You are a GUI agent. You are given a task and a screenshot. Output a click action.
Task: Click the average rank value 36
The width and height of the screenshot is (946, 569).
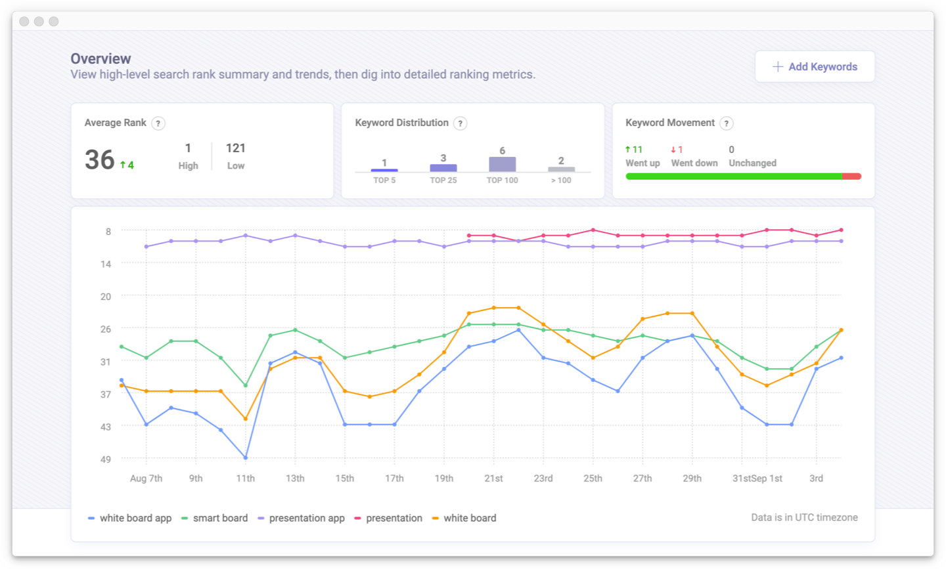(100, 159)
